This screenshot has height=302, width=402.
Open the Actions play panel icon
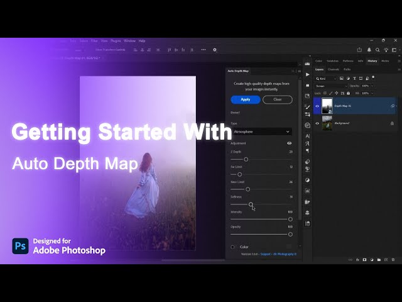(x=307, y=74)
